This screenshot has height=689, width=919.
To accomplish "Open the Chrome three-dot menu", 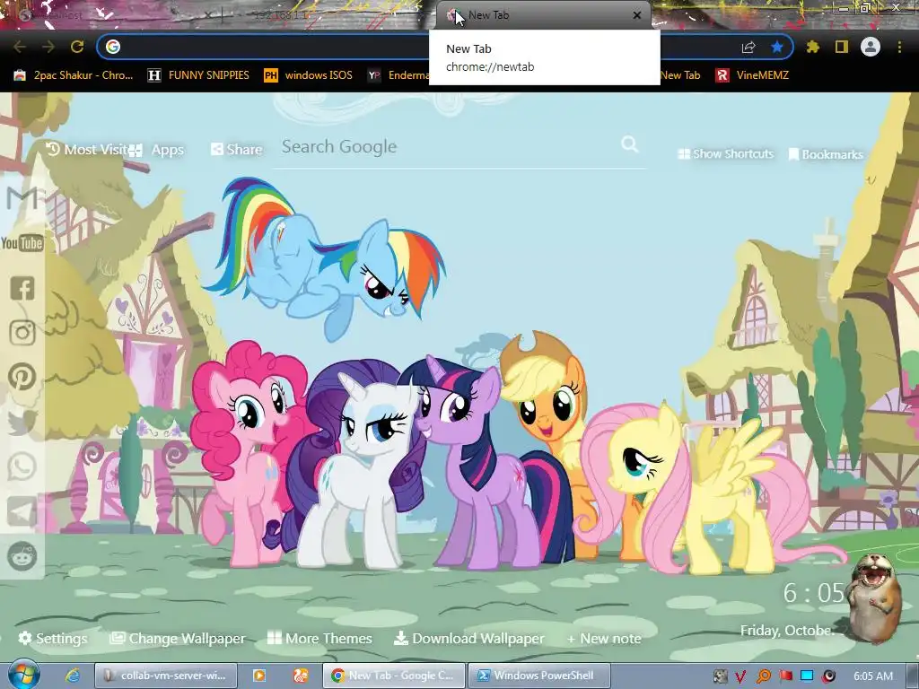I will pos(899,47).
